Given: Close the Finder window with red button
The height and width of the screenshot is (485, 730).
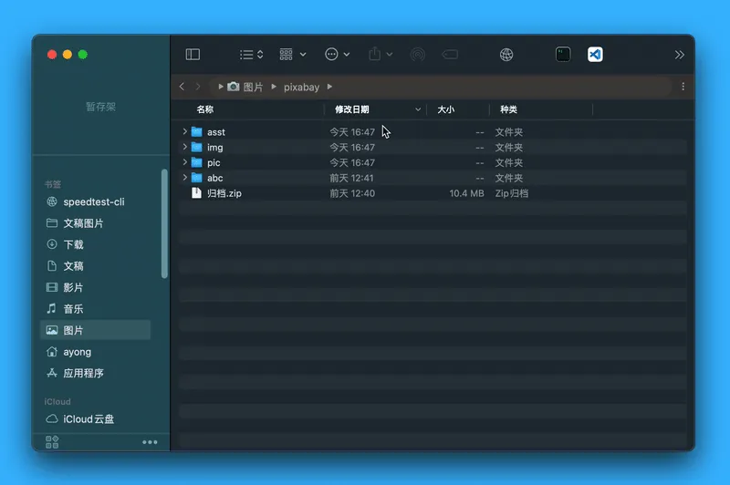Looking at the screenshot, I should [52, 55].
